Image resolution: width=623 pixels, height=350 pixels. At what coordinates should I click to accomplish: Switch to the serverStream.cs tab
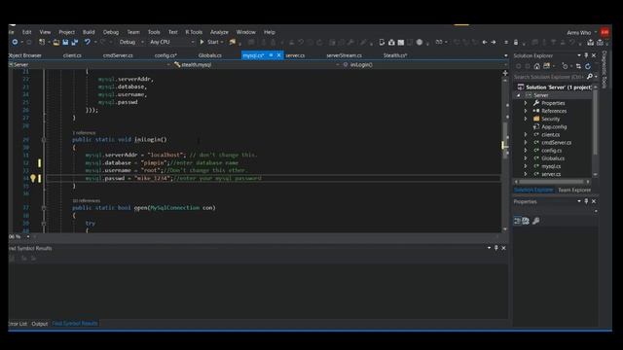point(344,55)
